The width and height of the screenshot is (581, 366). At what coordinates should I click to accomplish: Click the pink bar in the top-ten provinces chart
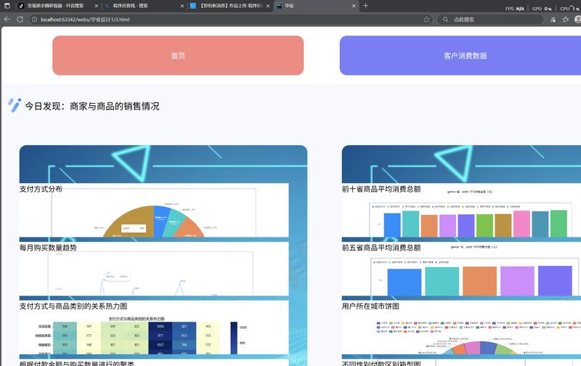coord(521,224)
